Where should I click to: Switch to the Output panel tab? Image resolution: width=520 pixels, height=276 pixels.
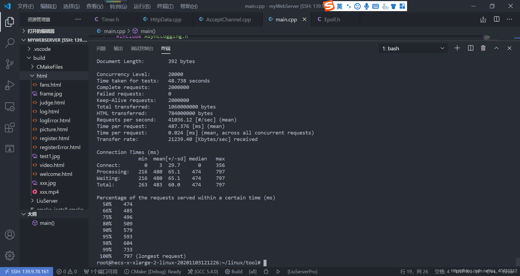tap(118, 48)
